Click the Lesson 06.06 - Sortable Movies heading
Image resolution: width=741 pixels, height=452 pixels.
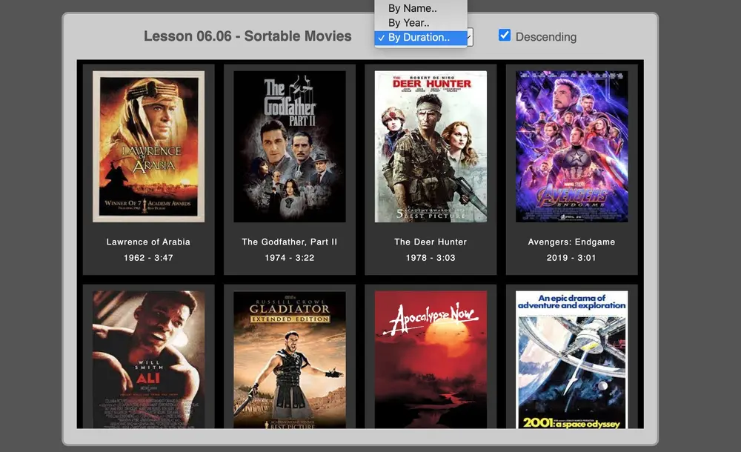click(247, 36)
